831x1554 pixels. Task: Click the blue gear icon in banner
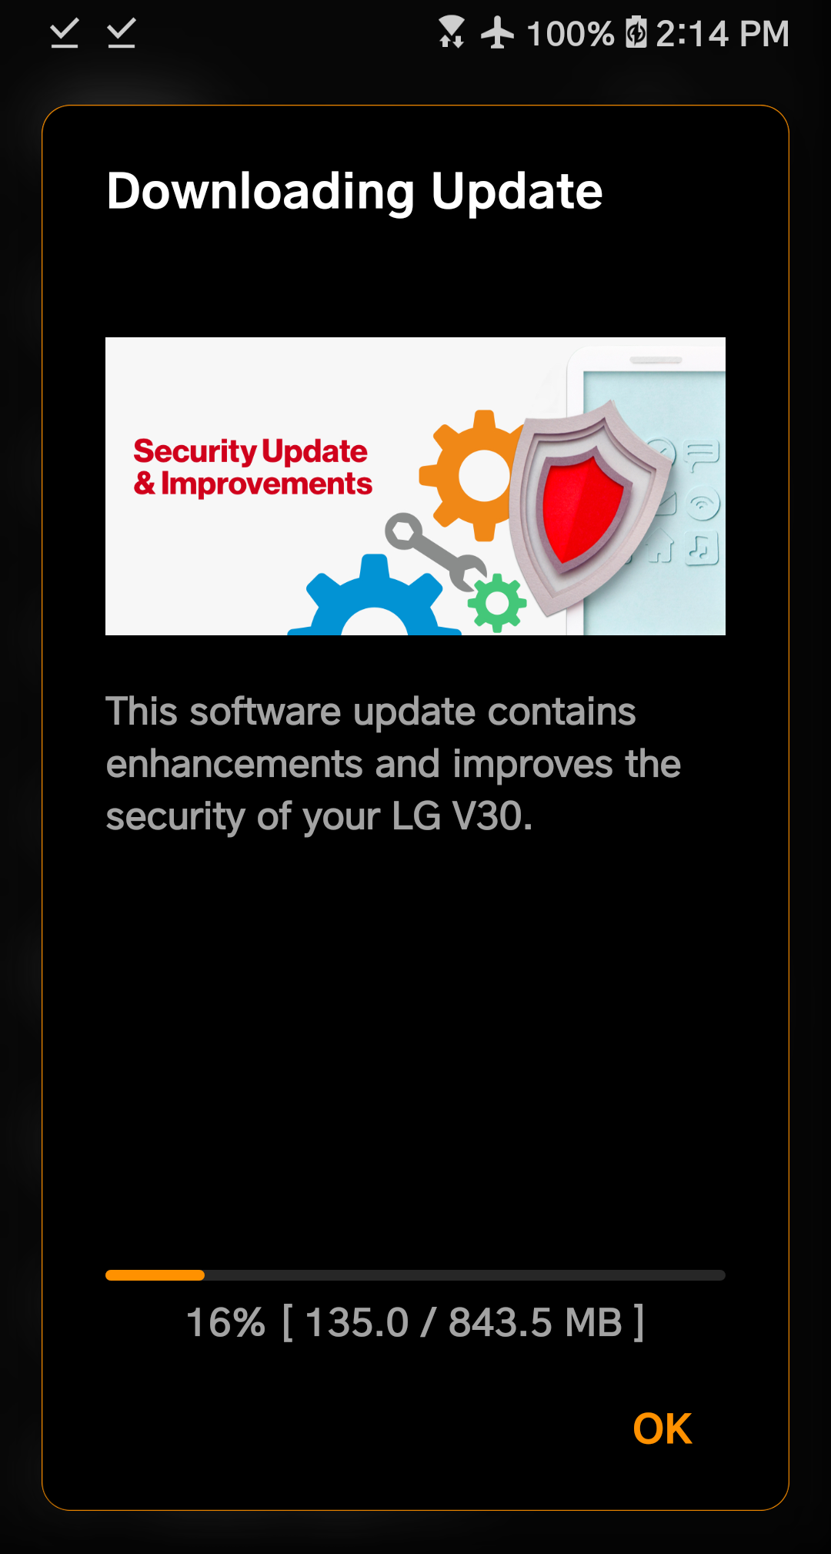(x=375, y=597)
